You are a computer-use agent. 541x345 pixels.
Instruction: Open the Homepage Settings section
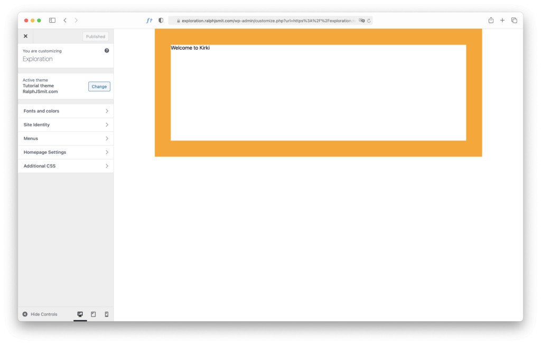66,152
